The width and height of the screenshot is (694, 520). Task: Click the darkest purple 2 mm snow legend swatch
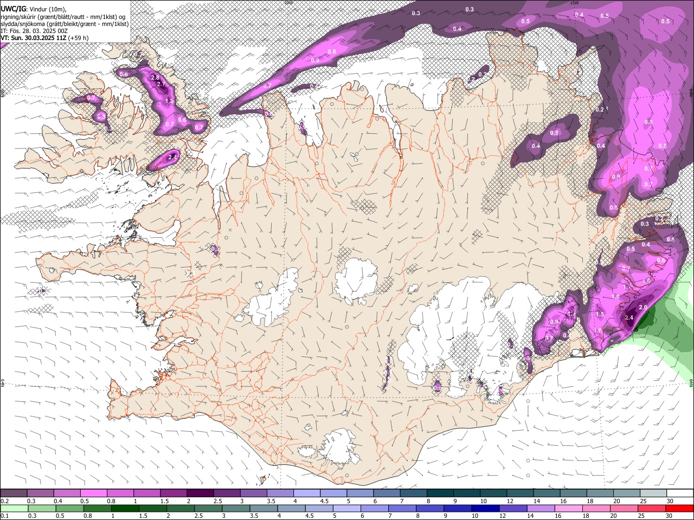tap(200, 493)
